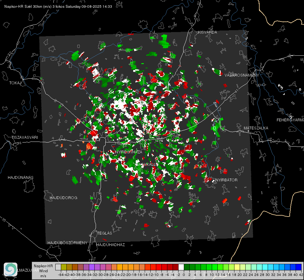This screenshot has width=304, height=280.
Task: Click the HAJDÚHADHÁZ town label
Action: click(111, 245)
